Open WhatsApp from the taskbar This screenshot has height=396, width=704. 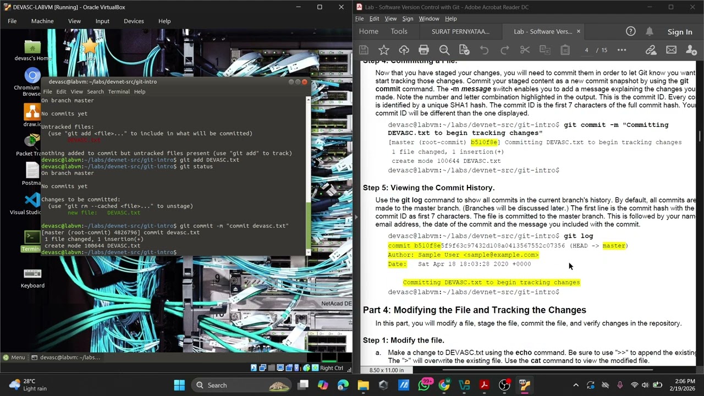click(424, 385)
